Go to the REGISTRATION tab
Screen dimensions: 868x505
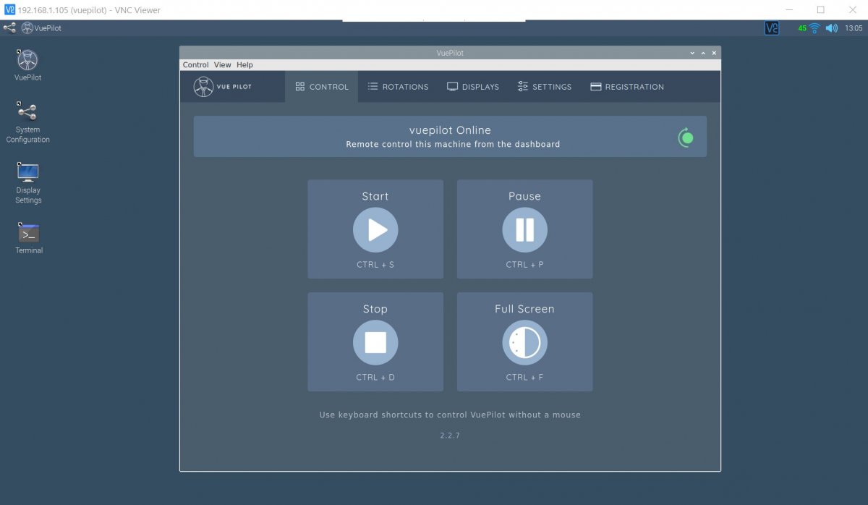tap(627, 87)
